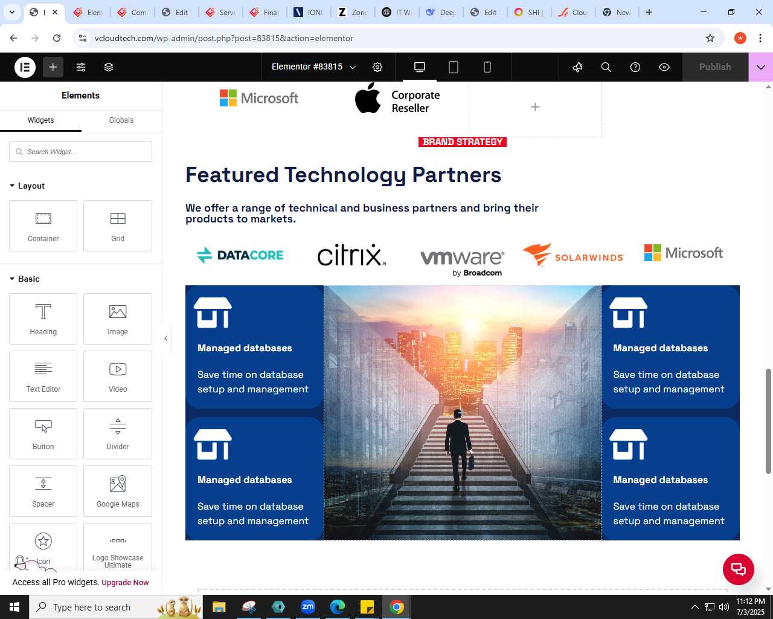The height and width of the screenshot is (619, 773).
Task: Select the Featured Technology Partners heading
Action: click(x=343, y=175)
